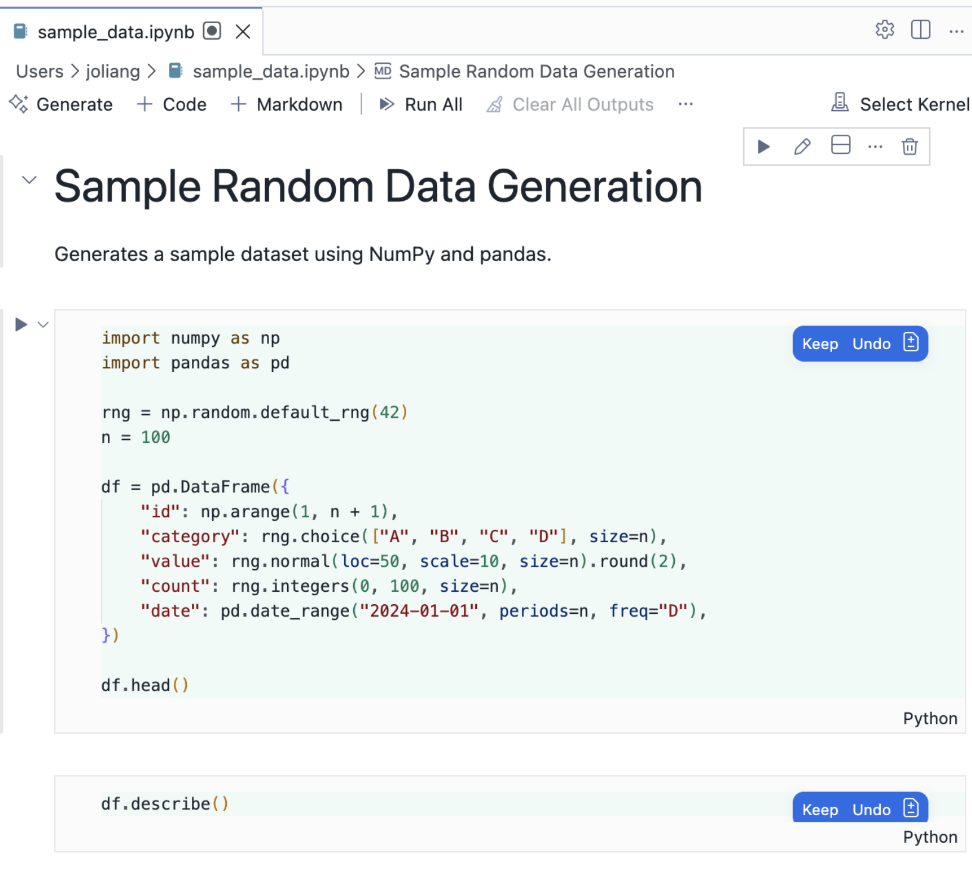Viewport: 972px width, 876px height.
Task: Click the "count" rng.integers code line
Action: [x=329, y=586]
